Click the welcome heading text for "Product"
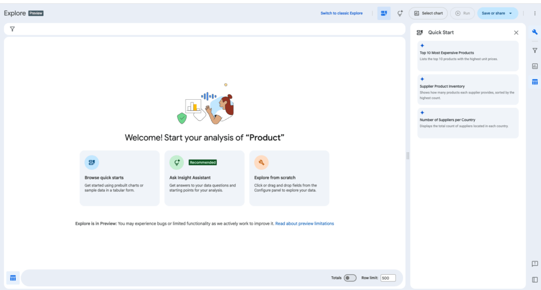Viewport: 541px width, 290px height. point(265,137)
